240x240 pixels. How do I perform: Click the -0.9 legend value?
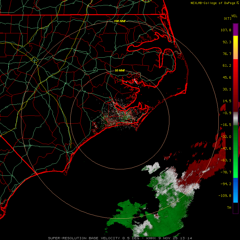pyautogui.click(x=227, y=113)
